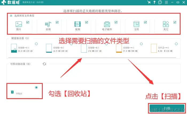Uncheck the 电子邮件 checkbox
Image resolution: width=187 pixels, height=114 pixels.
(116, 22)
